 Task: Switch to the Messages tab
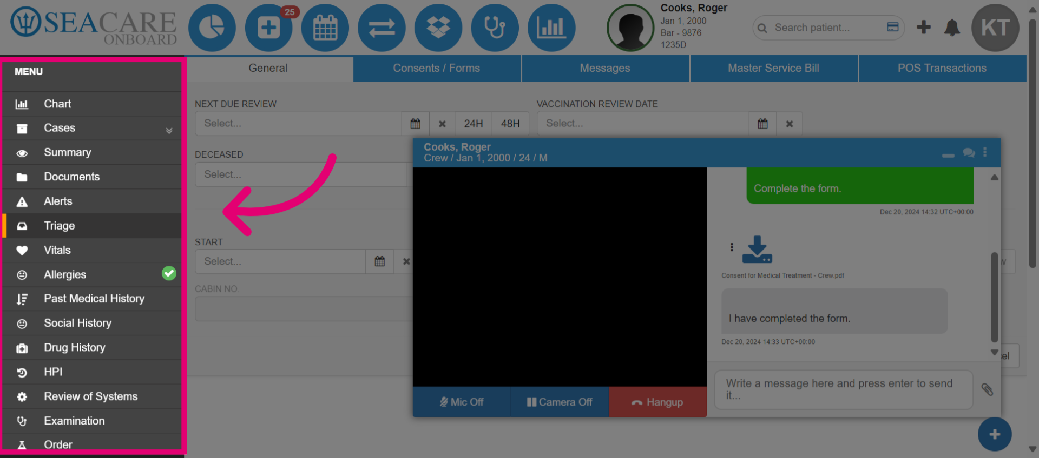click(x=605, y=68)
